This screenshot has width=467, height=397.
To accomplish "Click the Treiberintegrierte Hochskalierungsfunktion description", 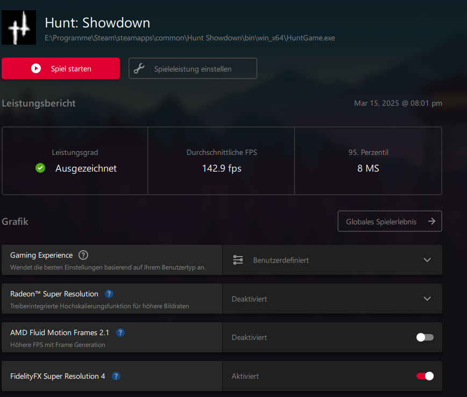I will (x=99, y=306).
